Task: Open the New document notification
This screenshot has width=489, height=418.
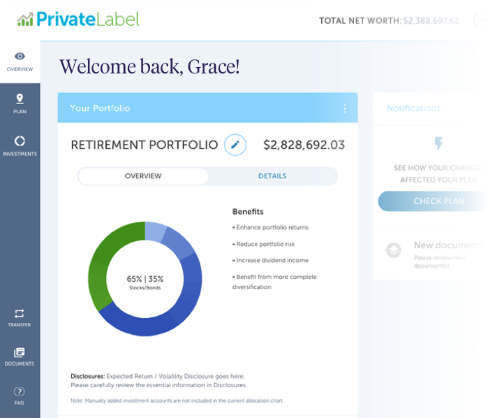Action: tap(432, 254)
